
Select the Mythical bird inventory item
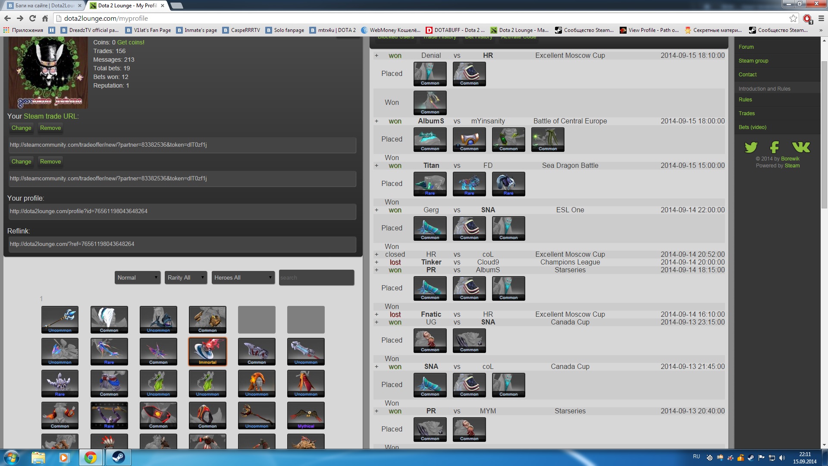click(306, 416)
